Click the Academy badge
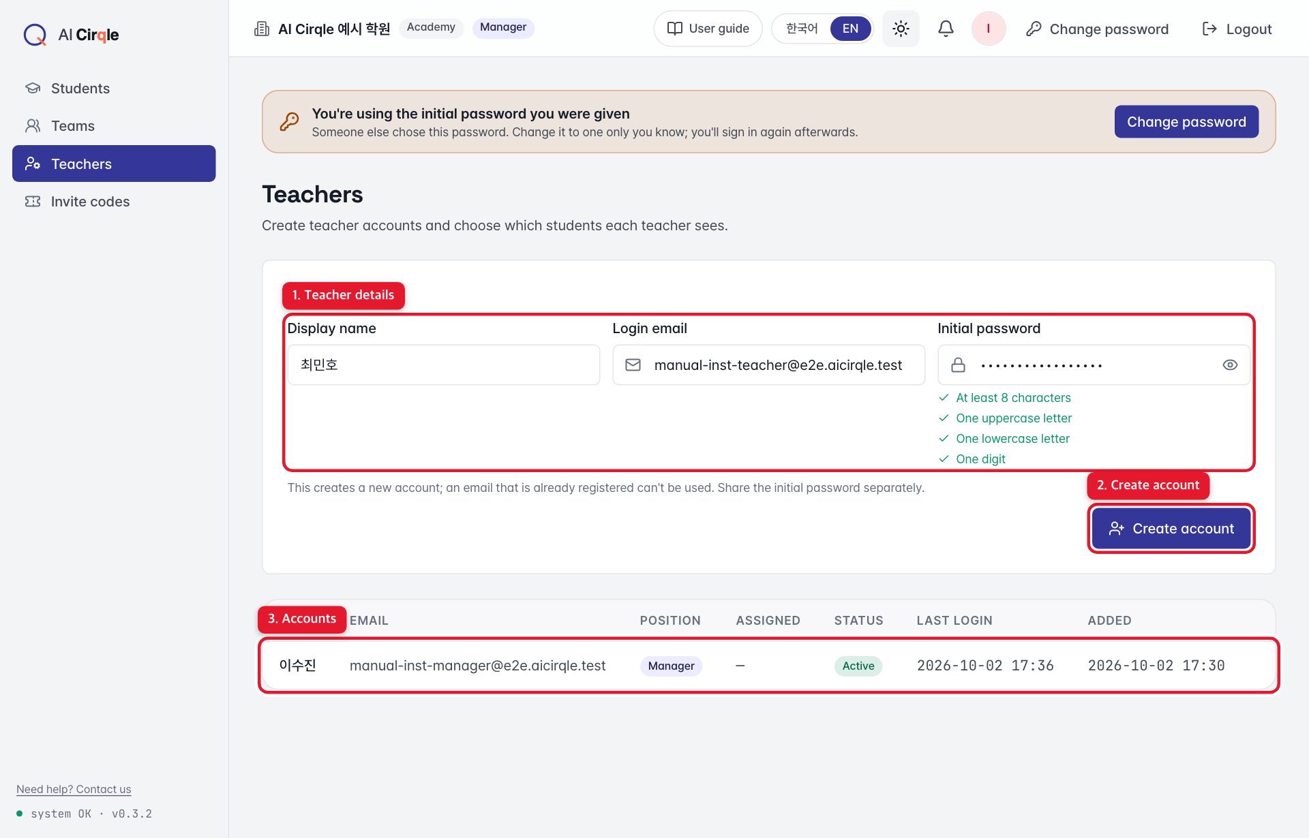 pyautogui.click(x=431, y=27)
